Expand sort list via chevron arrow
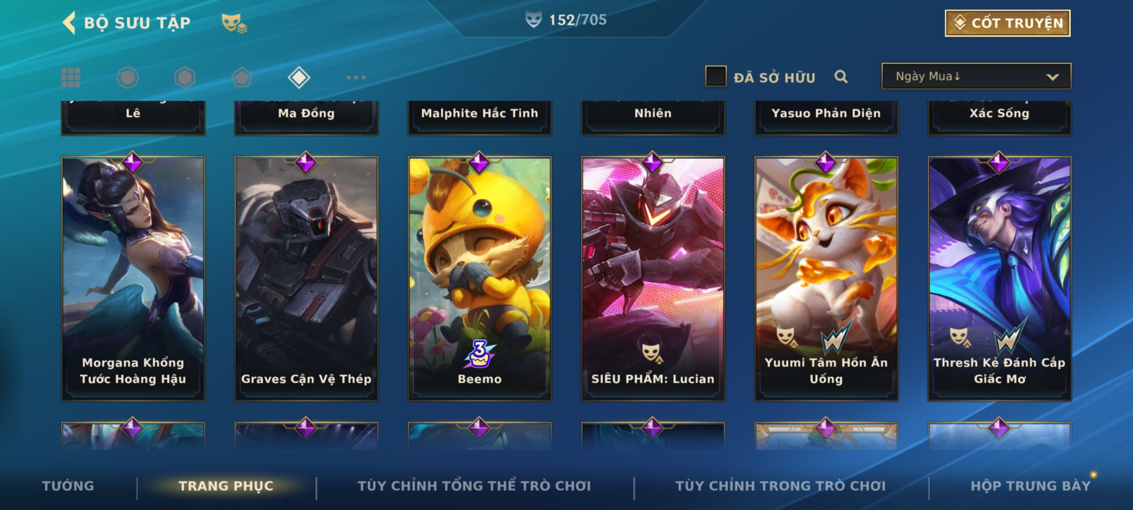The height and width of the screenshot is (510, 1133). click(x=1052, y=77)
